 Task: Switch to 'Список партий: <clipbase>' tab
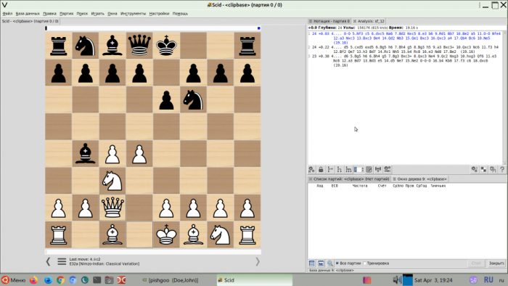tap(349, 179)
